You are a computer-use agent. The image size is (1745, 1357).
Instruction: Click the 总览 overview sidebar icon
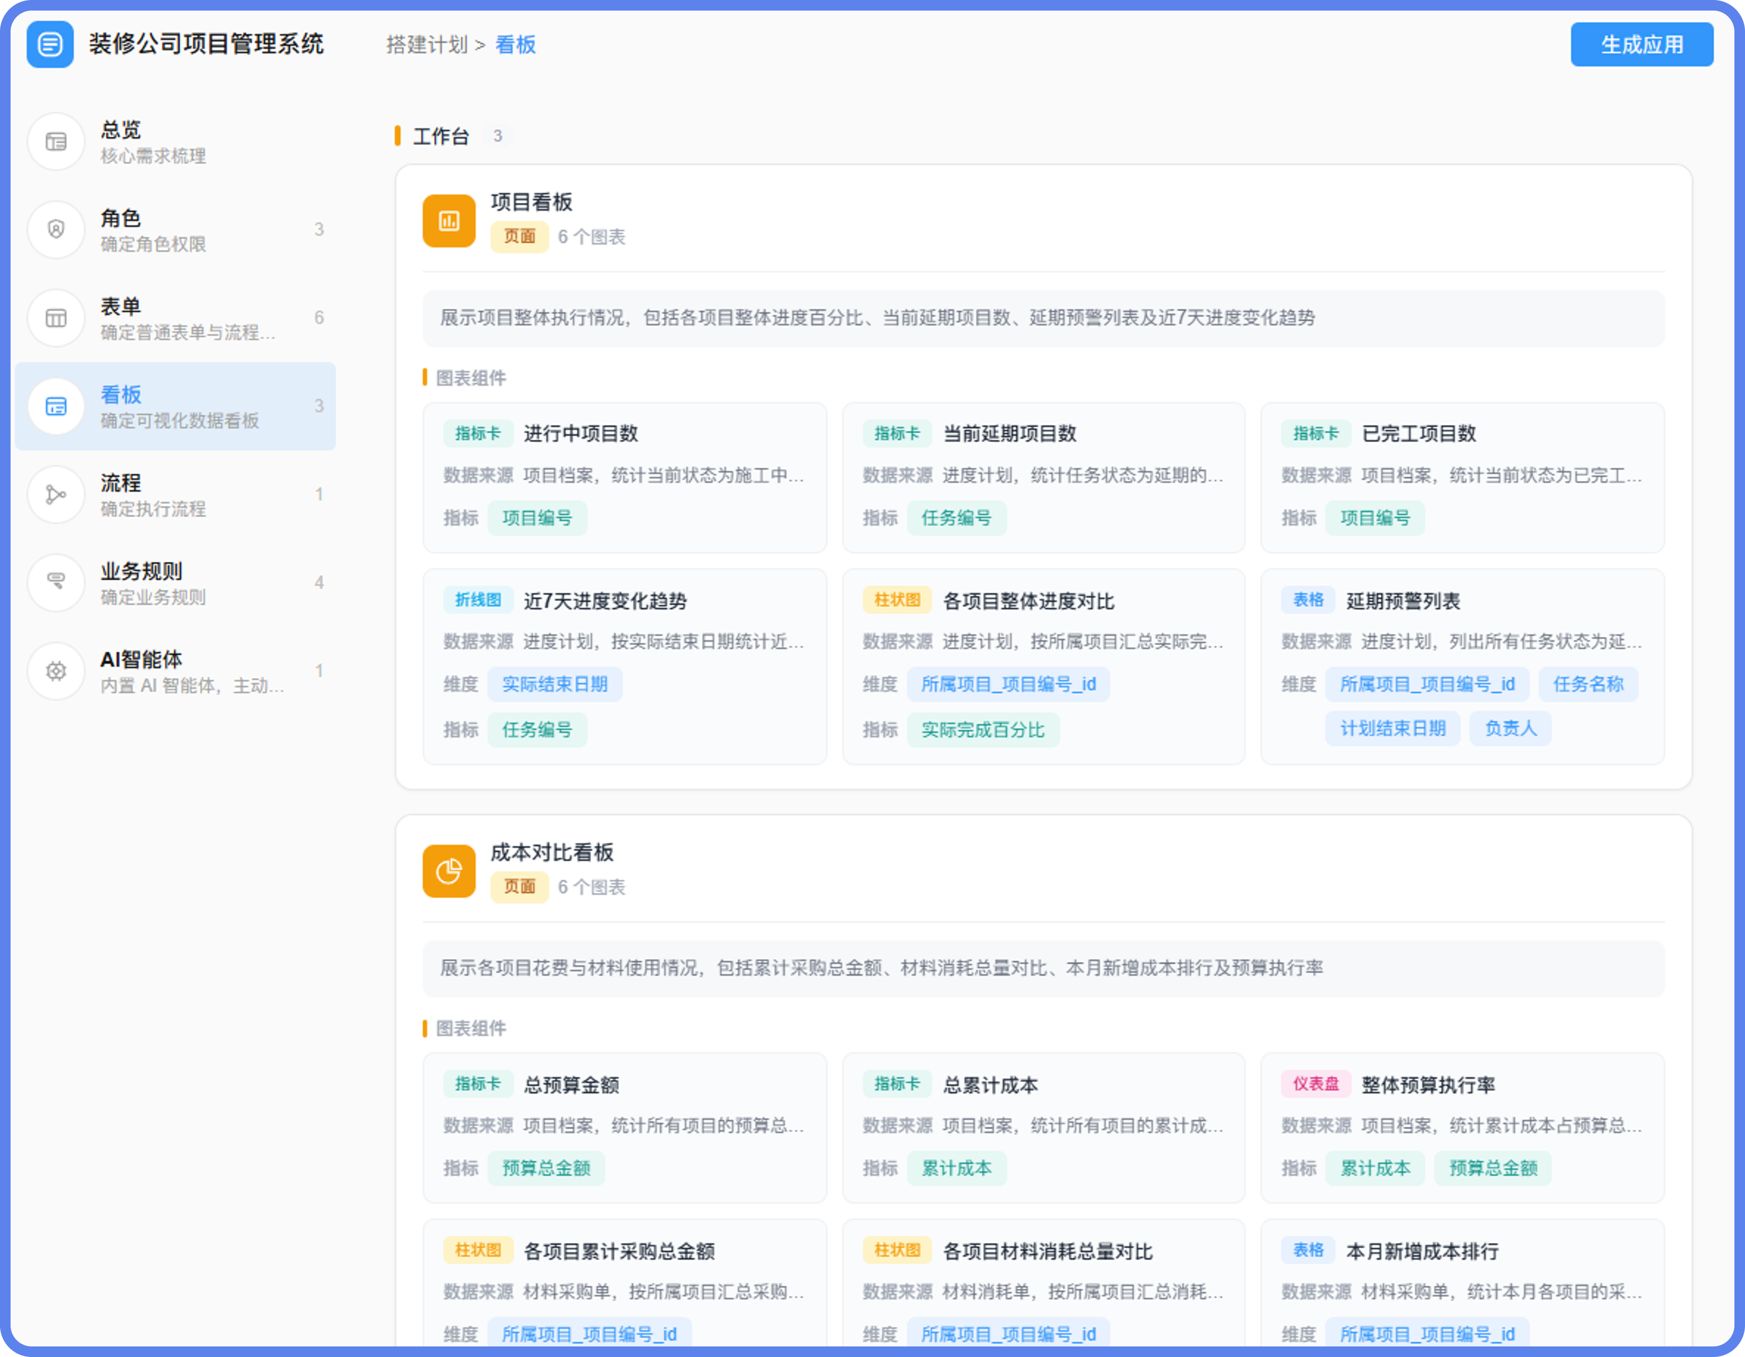(x=56, y=142)
